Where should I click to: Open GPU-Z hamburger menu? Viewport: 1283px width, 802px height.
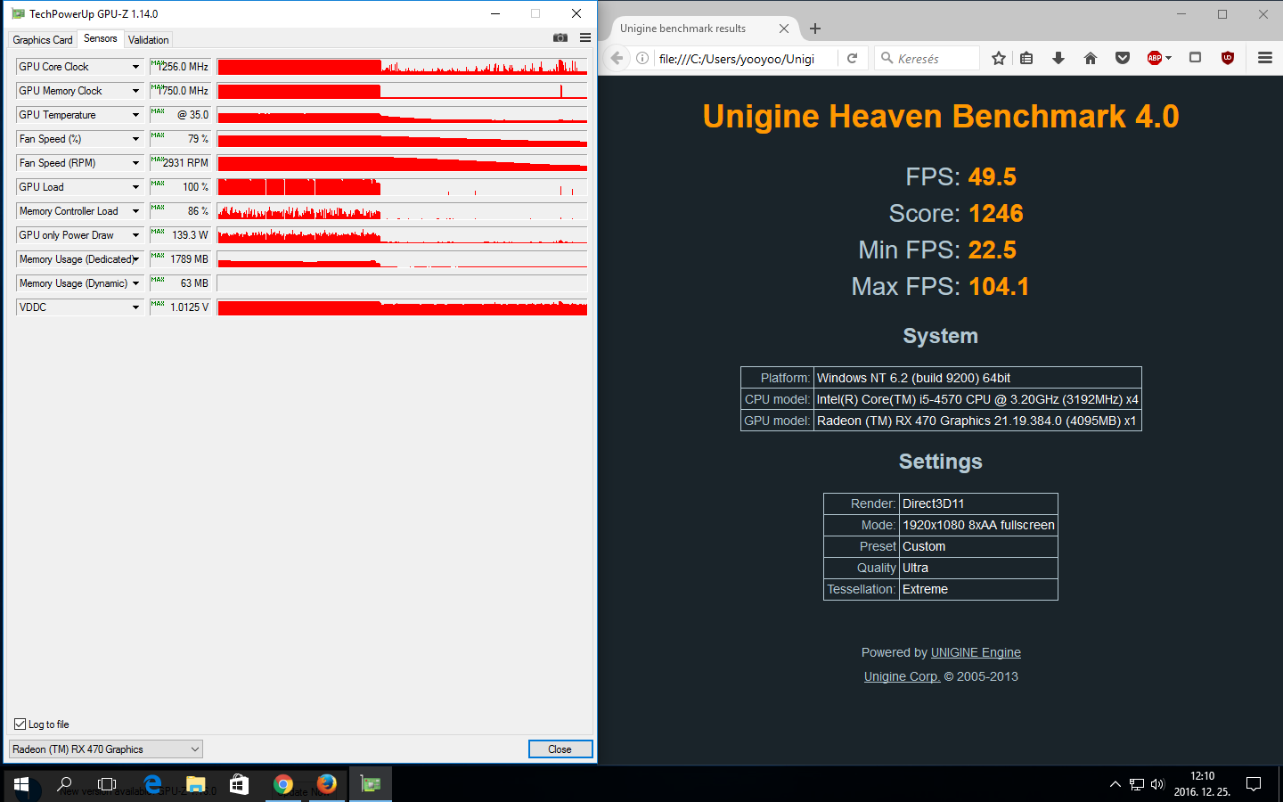click(x=585, y=37)
